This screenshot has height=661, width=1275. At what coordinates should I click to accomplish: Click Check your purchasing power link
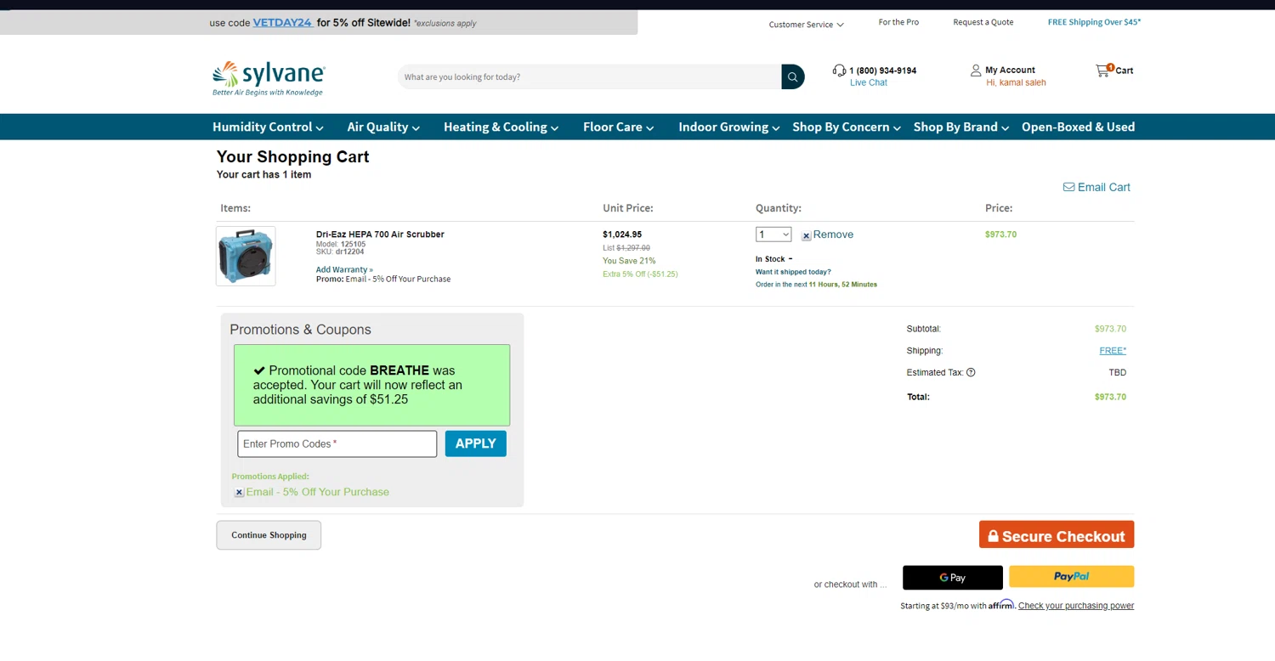click(x=1076, y=606)
